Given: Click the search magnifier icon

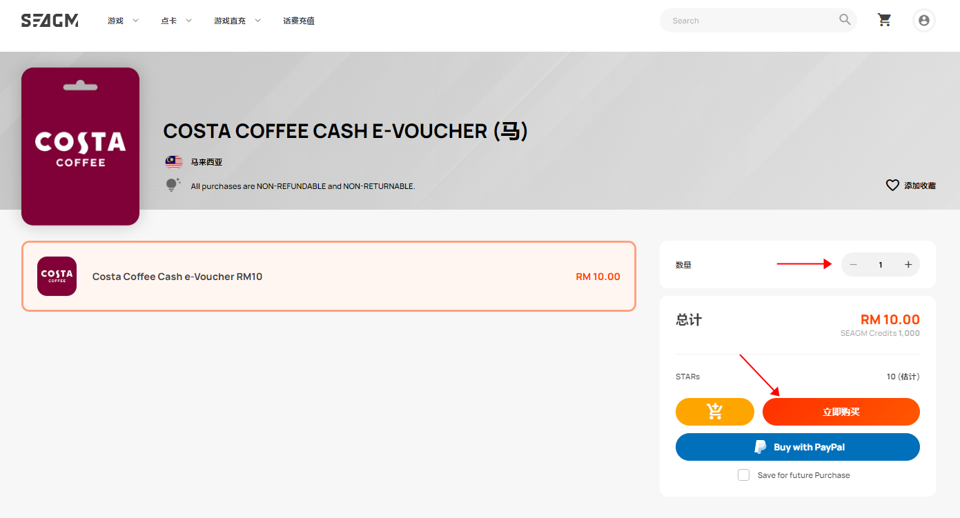Looking at the screenshot, I should click(x=845, y=20).
